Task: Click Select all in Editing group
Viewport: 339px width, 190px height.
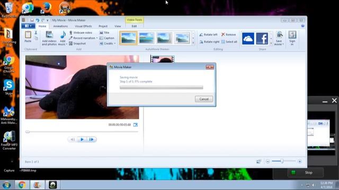Action: pyautogui.click(x=229, y=42)
